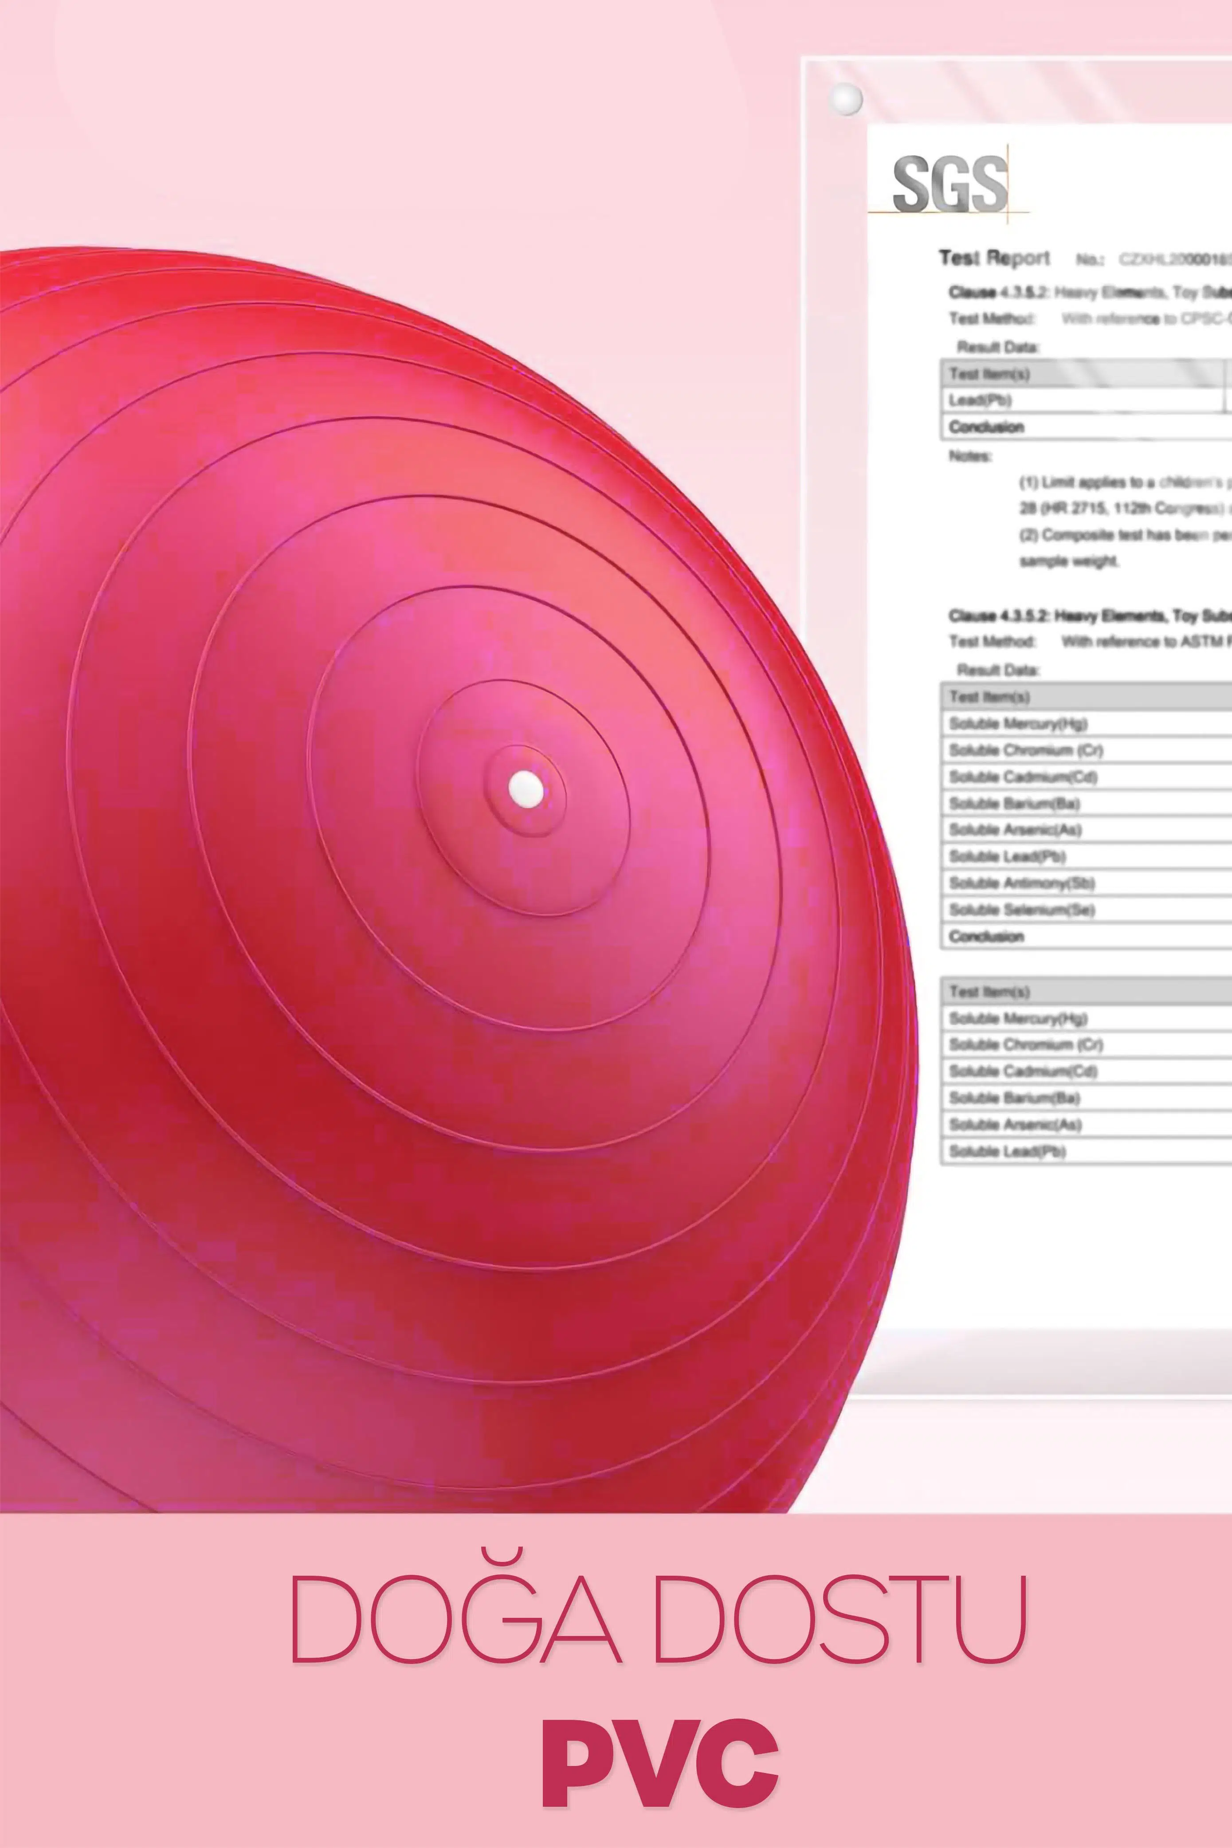The image size is (1232, 1848).
Task: Click the DOĞA DOSTU headline
Action: 659,1619
